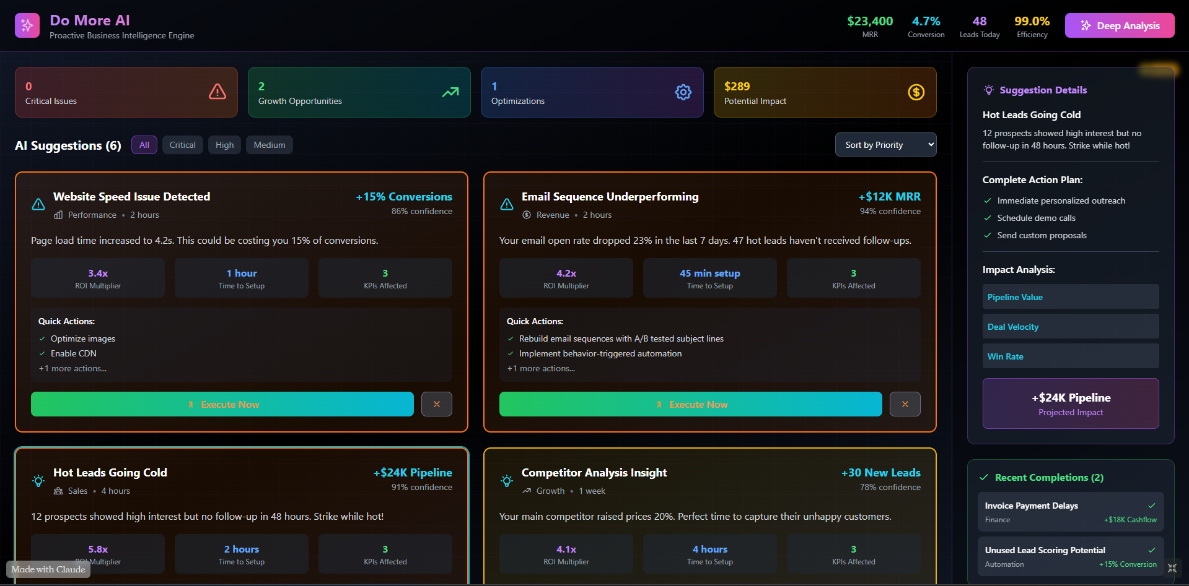Toggle the Rebuild email sequences checkmark
Screen dimensions: 1189x586
(510, 338)
